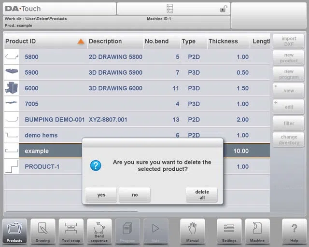Confirm deletion with yes button
This screenshot has width=309, height=247.
(x=101, y=195)
